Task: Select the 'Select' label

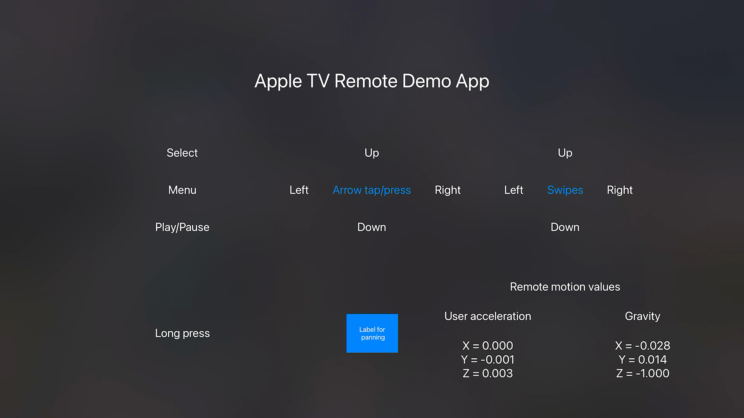Action: click(x=182, y=153)
